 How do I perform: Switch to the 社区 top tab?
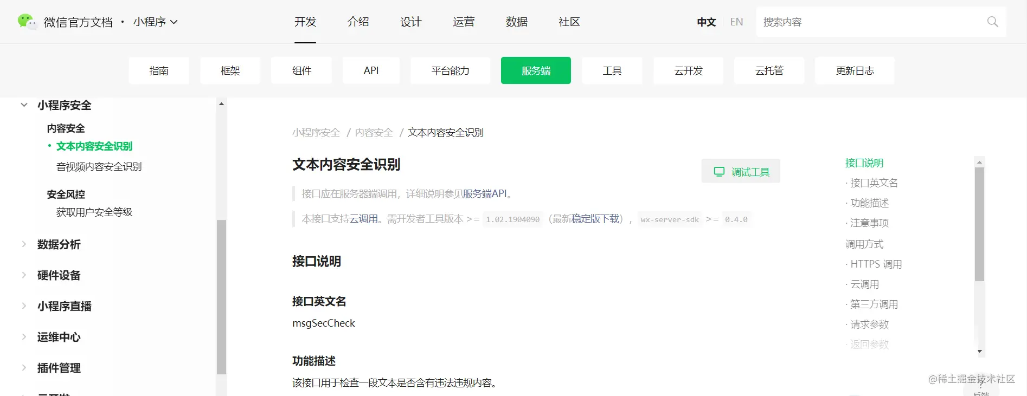tap(569, 22)
